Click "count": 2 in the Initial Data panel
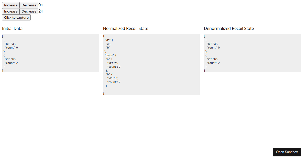 click(x=11, y=63)
